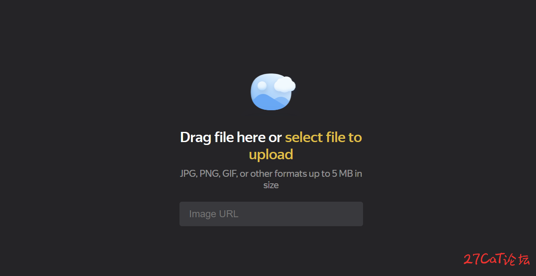Image resolution: width=536 pixels, height=276 pixels.
Task: Click the sun circle inside the picture icon
Action: [262, 85]
